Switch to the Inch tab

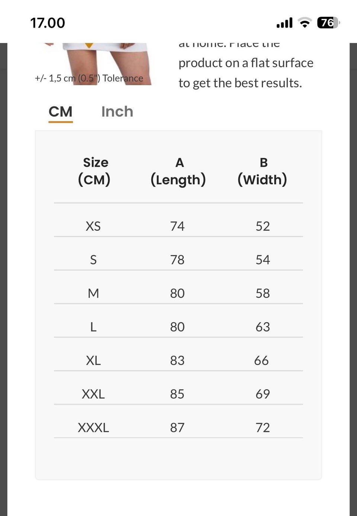117,112
